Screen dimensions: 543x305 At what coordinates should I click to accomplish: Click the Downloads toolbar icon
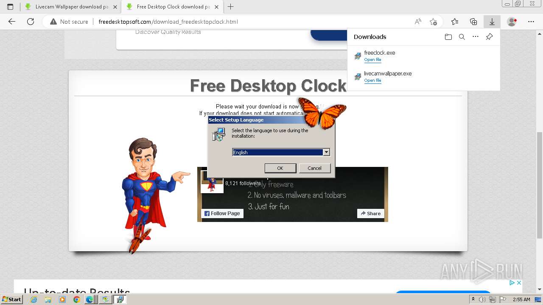click(x=492, y=22)
